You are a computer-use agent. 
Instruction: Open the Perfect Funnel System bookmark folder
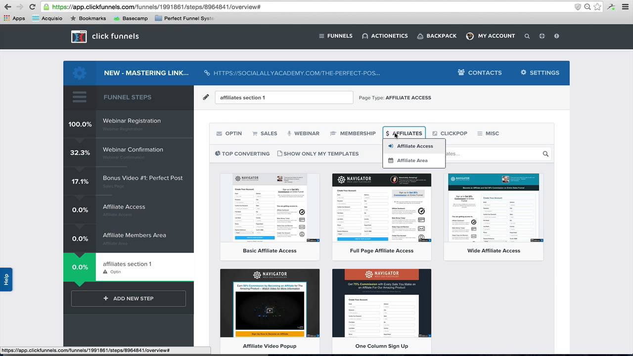(184, 18)
